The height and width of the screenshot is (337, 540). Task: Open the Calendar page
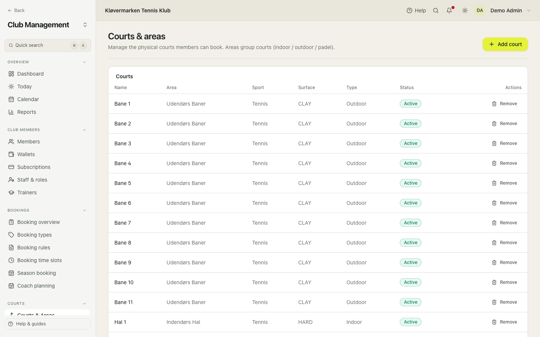pos(48,99)
